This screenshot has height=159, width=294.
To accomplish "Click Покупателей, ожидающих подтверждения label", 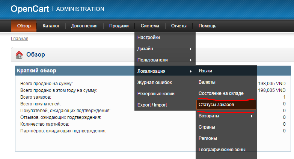I will (x=65, y=111).
